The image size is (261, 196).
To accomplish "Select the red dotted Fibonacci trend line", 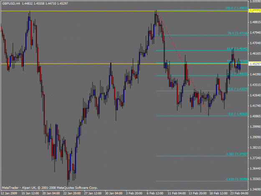I will (x=182, y=64).
